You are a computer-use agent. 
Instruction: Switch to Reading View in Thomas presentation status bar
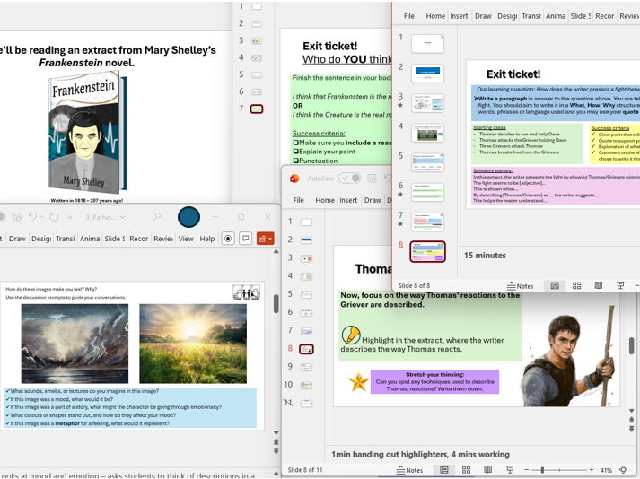pyautogui.click(x=487, y=470)
